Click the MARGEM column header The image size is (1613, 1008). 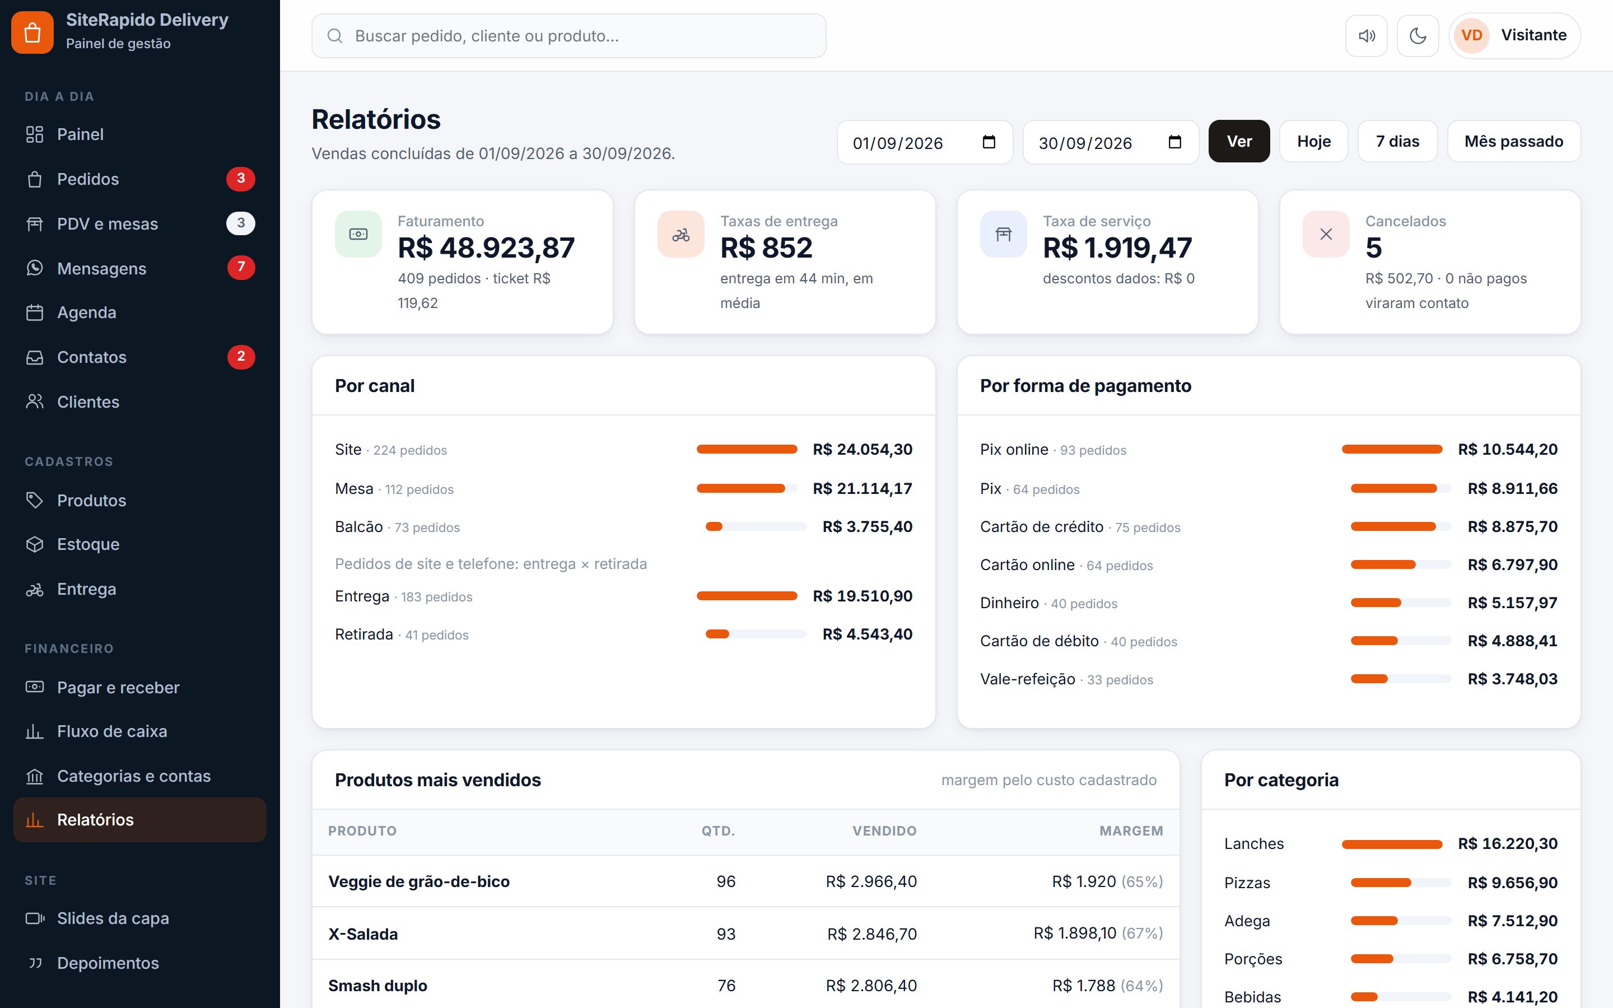[x=1130, y=830]
